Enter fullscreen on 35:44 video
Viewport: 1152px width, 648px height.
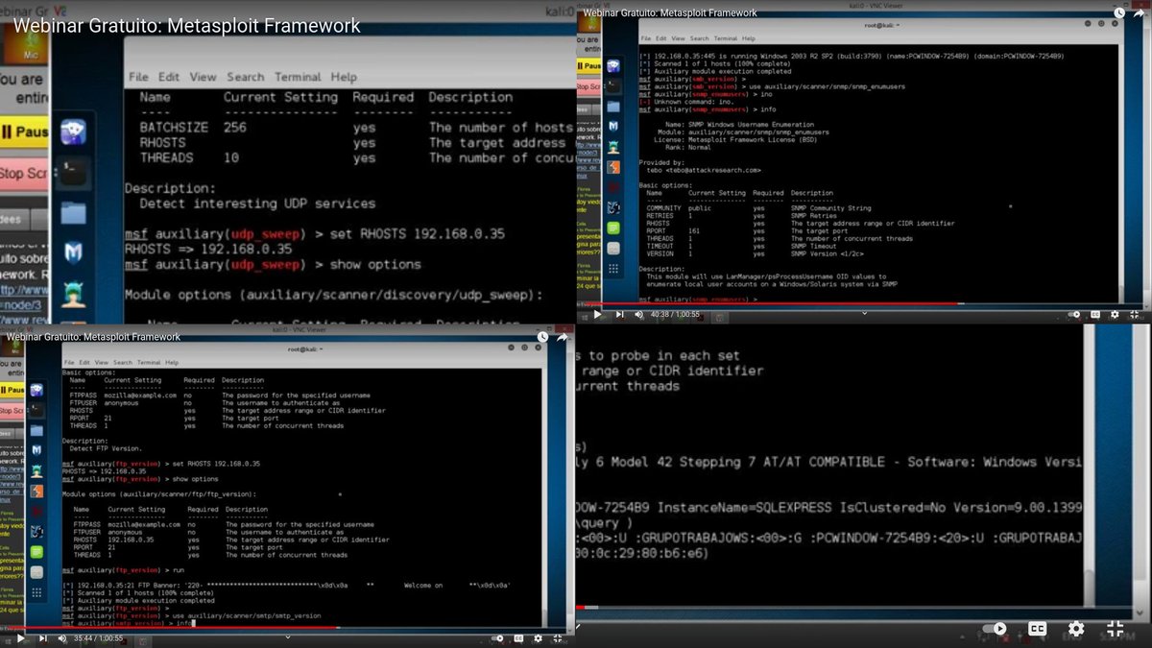559,637
